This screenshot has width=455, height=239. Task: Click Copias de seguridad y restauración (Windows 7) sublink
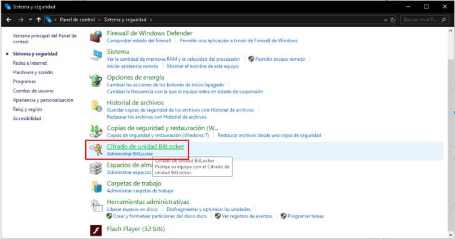pyautogui.click(x=158, y=136)
